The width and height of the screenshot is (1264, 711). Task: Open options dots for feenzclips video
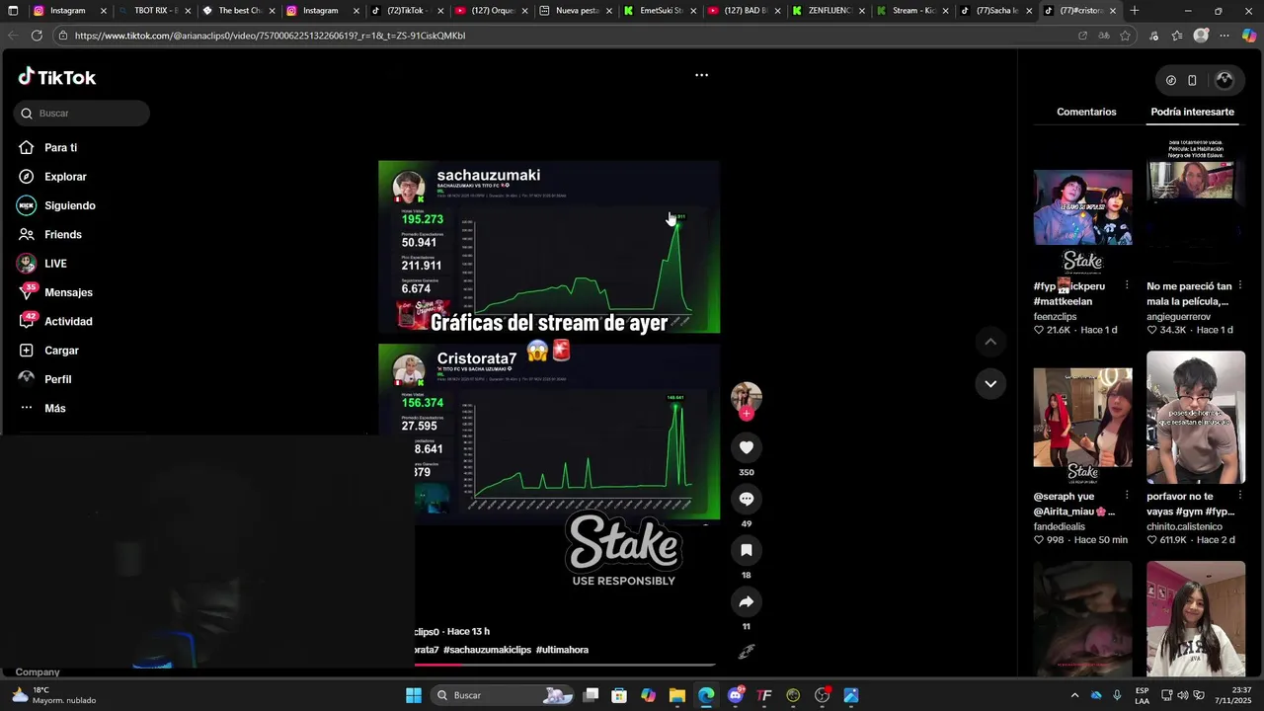[1127, 285]
